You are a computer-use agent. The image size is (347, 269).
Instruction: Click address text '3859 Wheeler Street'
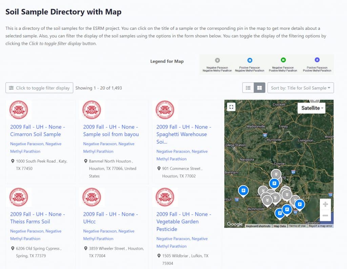[x=107, y=248]
